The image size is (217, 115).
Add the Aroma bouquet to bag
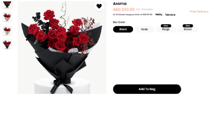click(147, 89)
